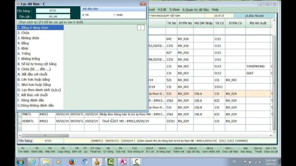Open the 5.View menu

174,9
